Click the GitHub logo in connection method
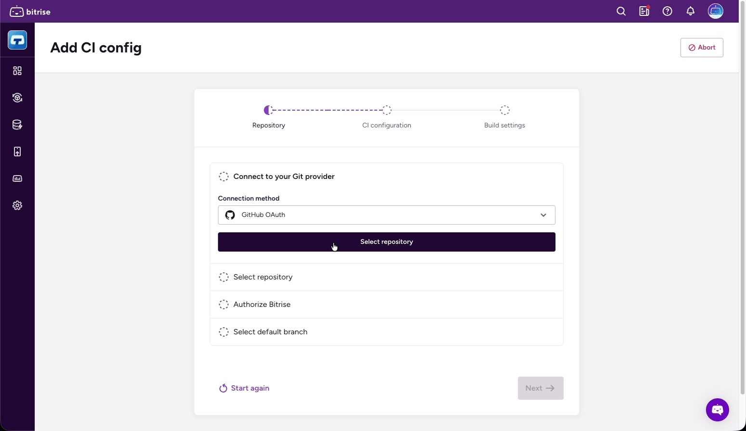 (x=230, y=215)
